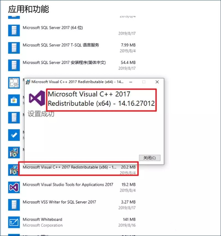221x236 pixels.
Task: Click the dialog heading showing version 14.16.27012
Action: click(x=101, y=99)
